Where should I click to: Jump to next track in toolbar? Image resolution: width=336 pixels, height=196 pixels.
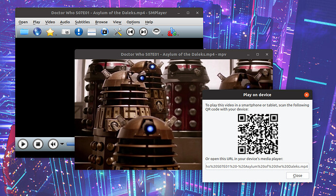click(x=143, y=32)
